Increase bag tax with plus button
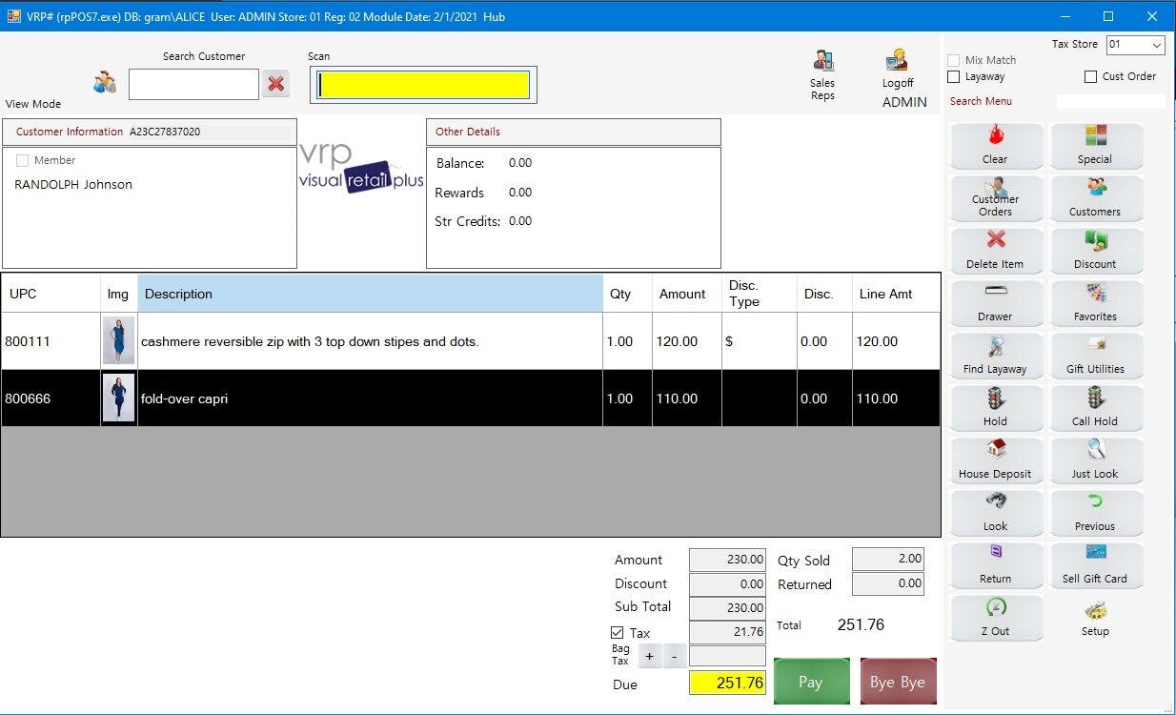Image resolution: width=1176 pixels, height=715 pixels. (649, 656)
